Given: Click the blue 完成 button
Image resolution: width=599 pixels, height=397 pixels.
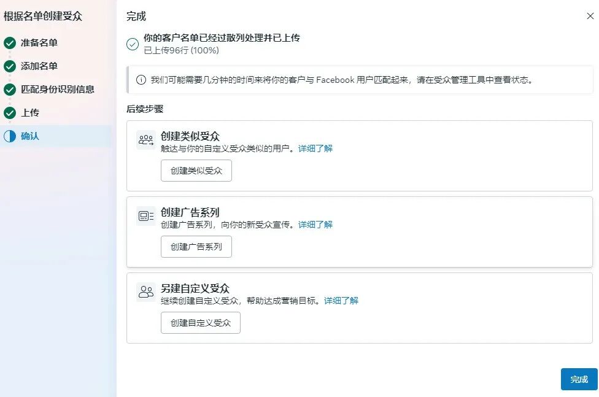Looking at the screenshot, I should pos(579,379).
